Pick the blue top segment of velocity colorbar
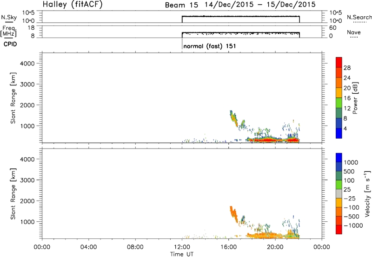The height and width of the screenshot is (257, 372). tap(339, 158)
